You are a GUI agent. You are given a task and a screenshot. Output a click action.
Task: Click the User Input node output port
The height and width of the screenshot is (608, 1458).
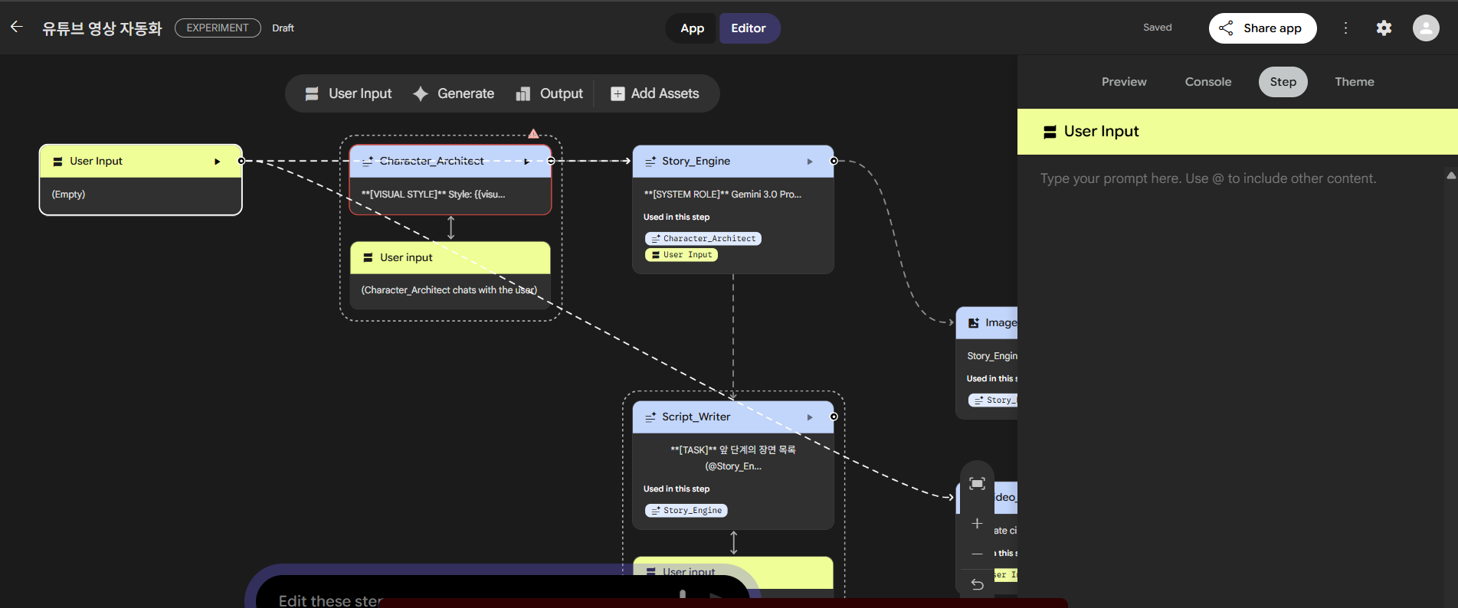241,161
